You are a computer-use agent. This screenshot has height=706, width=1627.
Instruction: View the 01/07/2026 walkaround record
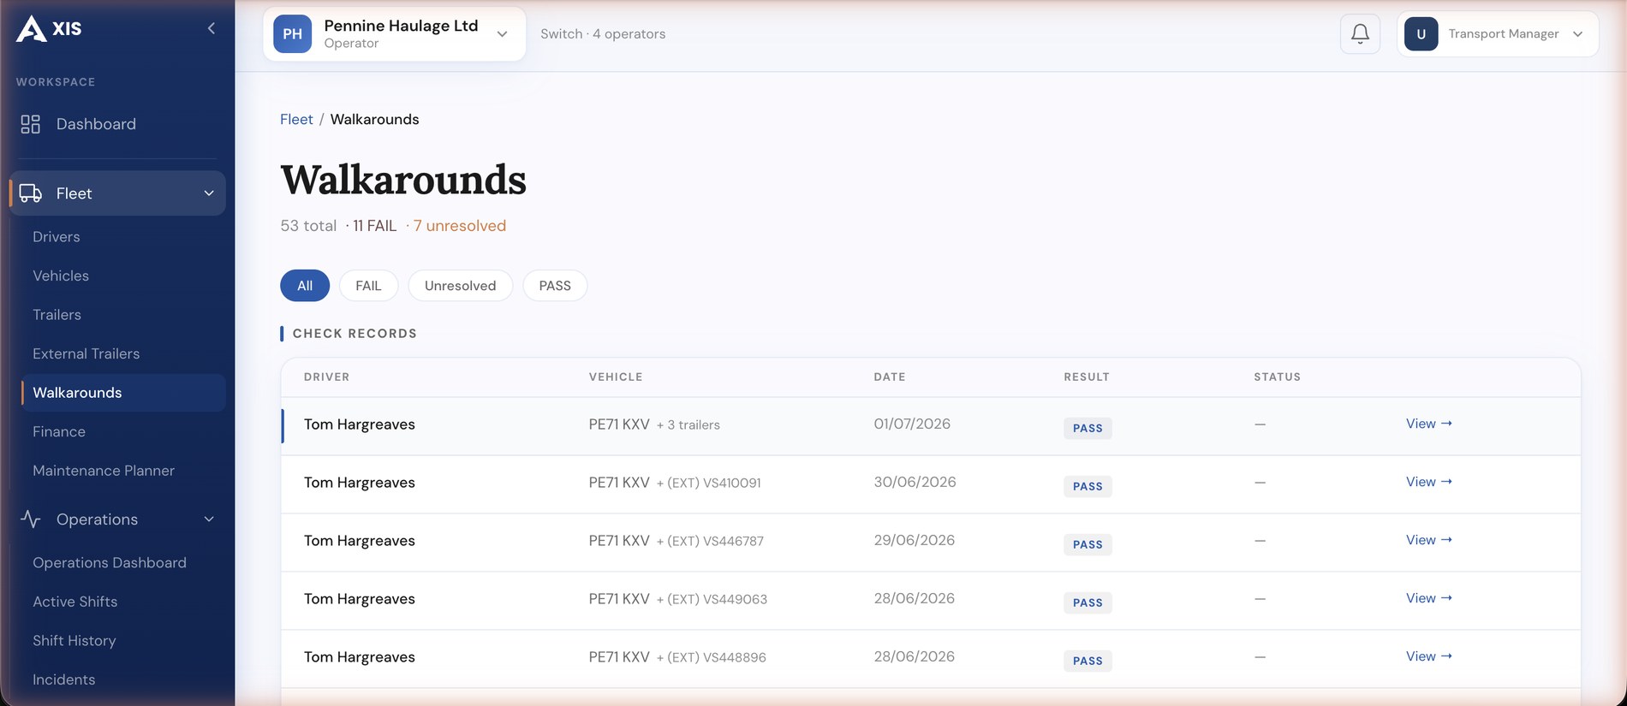(x=1428, y=424)
